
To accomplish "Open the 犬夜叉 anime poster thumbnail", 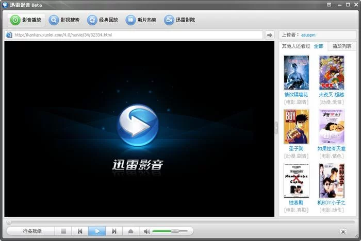I will click(x=332, y=73).
